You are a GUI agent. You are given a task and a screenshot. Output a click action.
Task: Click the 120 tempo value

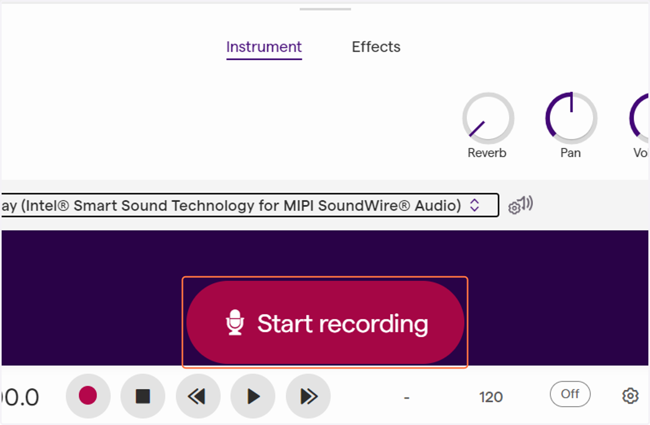point(491,397)
